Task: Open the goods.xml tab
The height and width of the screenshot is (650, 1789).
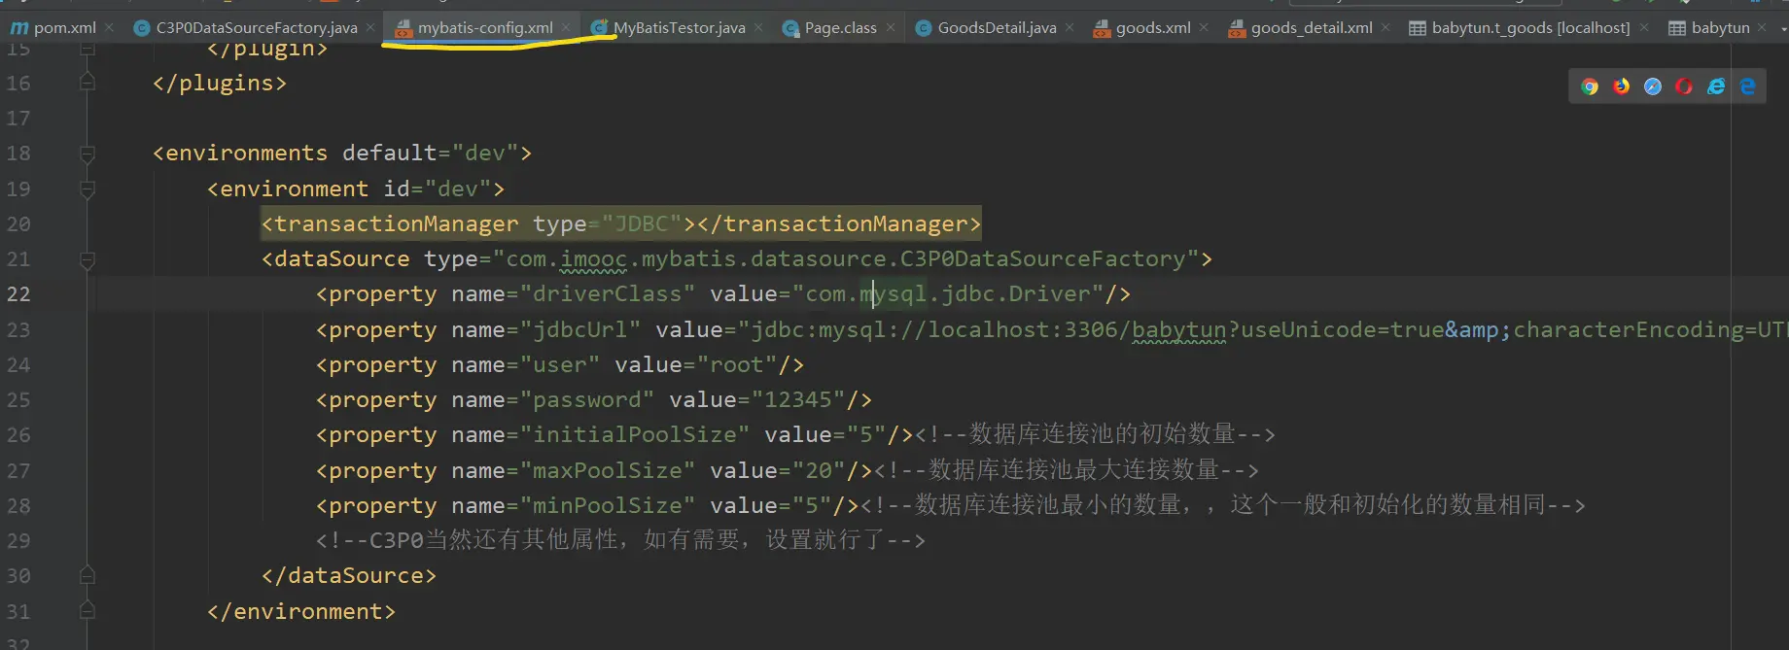Action: coord(1141,28)
